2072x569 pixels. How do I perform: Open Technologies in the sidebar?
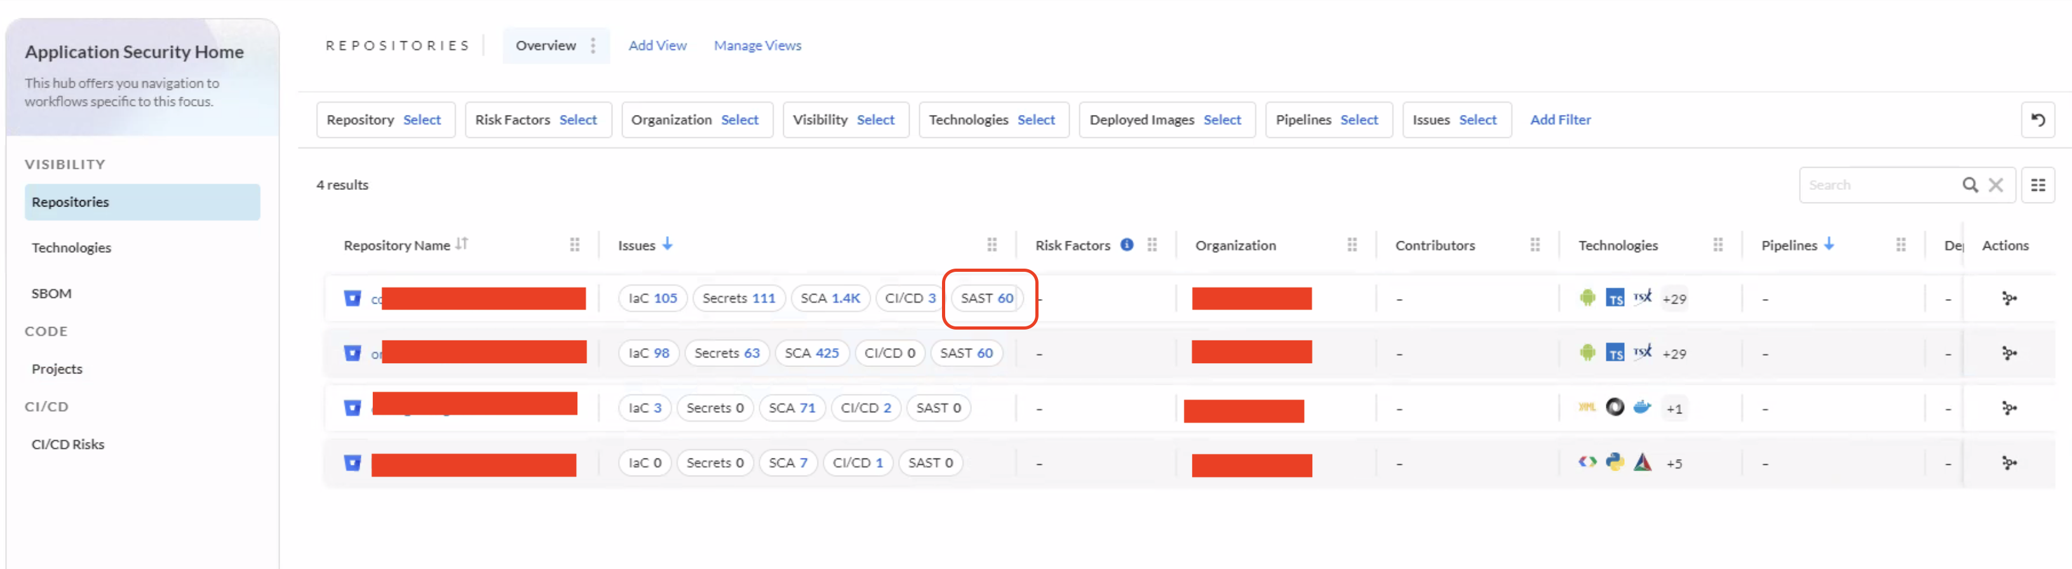coord(72,248)
